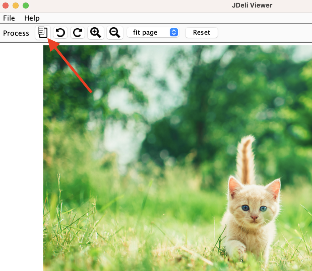312x271 pixels.
Task: Click the stepper arrows on the fit page selector
Action: (173, 32)
